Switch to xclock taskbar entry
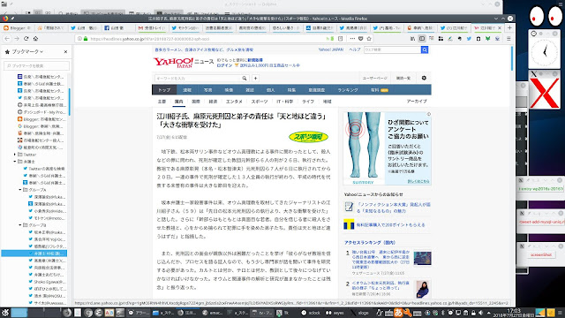 312,313
